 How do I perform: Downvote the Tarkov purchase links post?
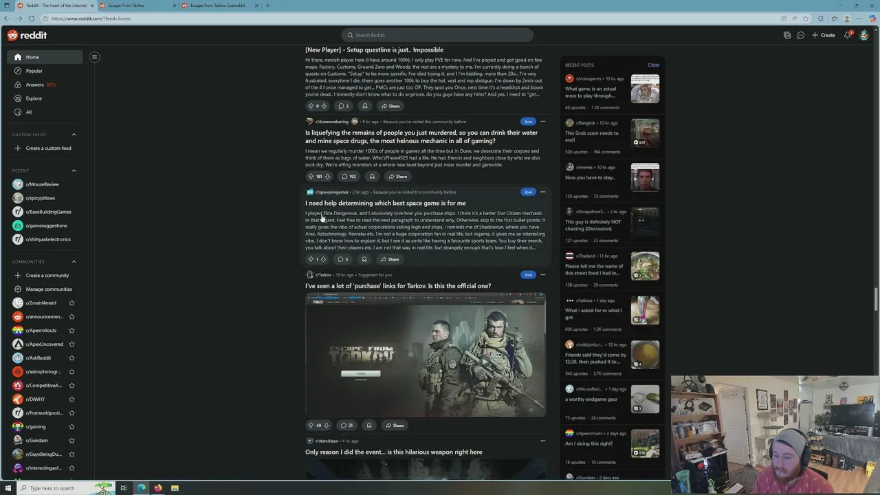(326, 425)
